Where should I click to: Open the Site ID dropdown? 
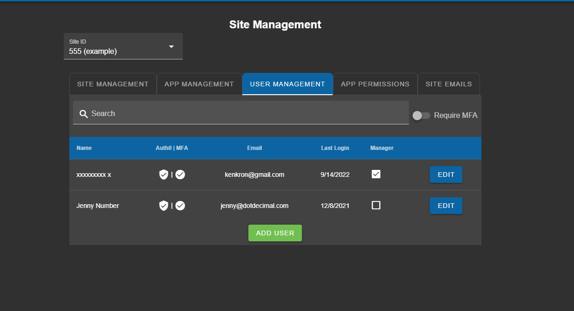123,46
